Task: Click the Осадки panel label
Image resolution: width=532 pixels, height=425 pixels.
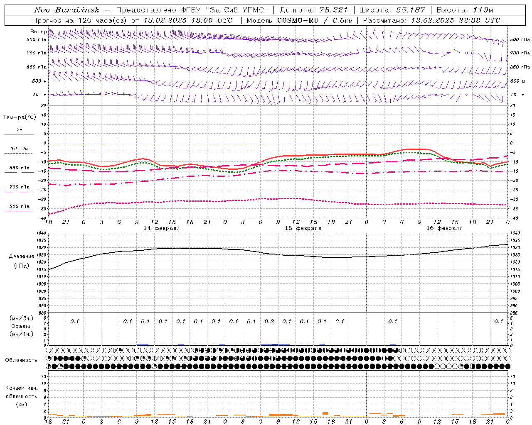Action: (22, 326)
